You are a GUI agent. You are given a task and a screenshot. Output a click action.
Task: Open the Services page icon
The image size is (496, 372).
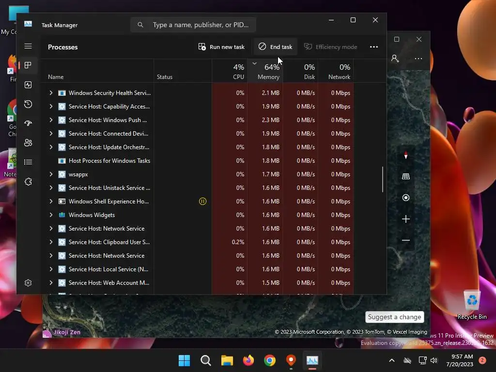click(x=28, y=182)
